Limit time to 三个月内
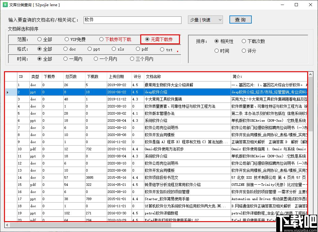Image resolution: width=318 pixels, height=232 pixels. [x=142, y=59]
